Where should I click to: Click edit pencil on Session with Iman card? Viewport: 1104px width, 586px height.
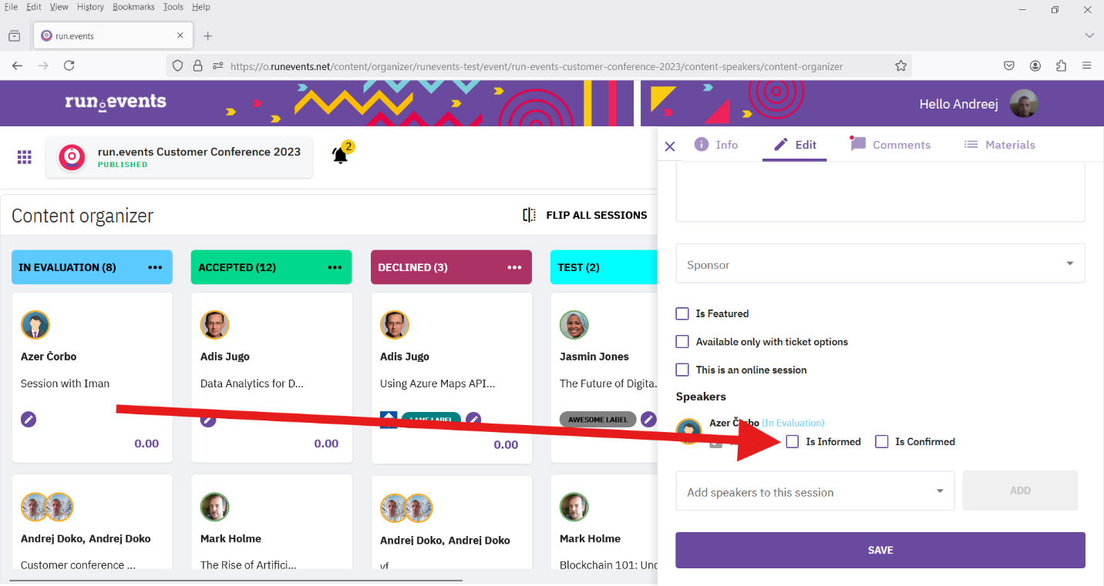pos(29,420)
